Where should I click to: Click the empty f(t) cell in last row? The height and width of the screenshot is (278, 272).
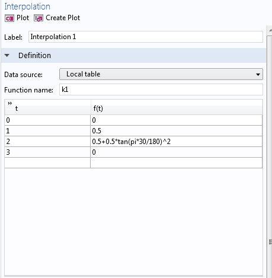pos(177,163)
